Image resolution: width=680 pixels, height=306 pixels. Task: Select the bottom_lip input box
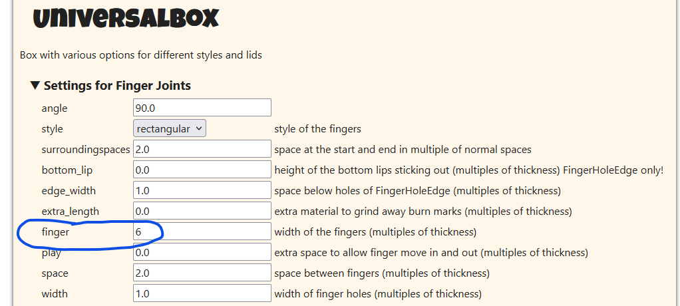coord(202,170)
